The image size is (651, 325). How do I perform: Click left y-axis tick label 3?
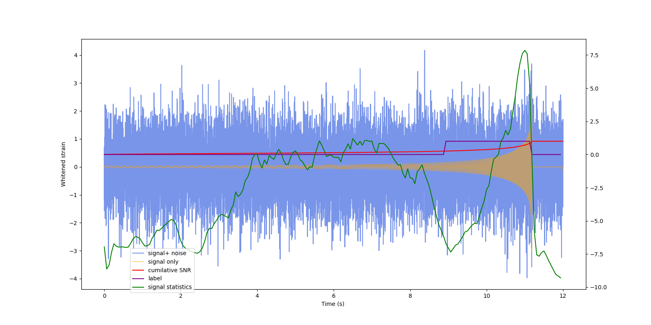(x=75, y=83)
